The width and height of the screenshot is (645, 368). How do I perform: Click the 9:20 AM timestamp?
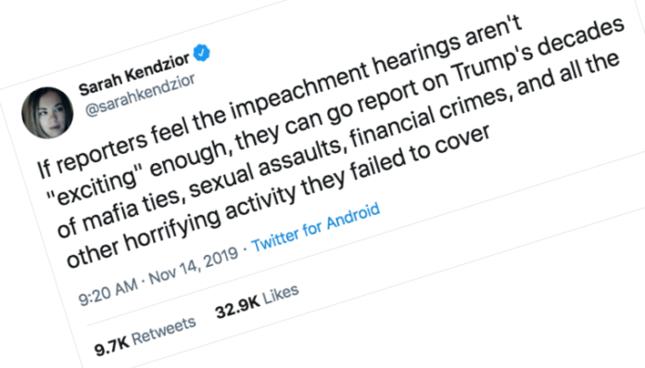tap(107, 292)
